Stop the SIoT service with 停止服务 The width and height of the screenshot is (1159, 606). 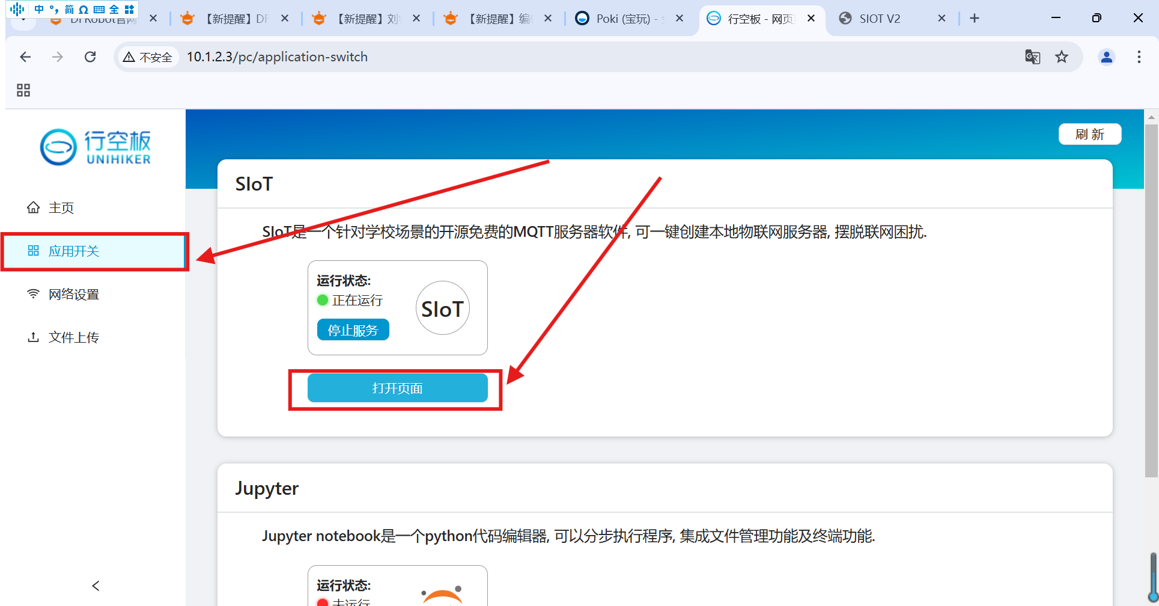(353, 330)
